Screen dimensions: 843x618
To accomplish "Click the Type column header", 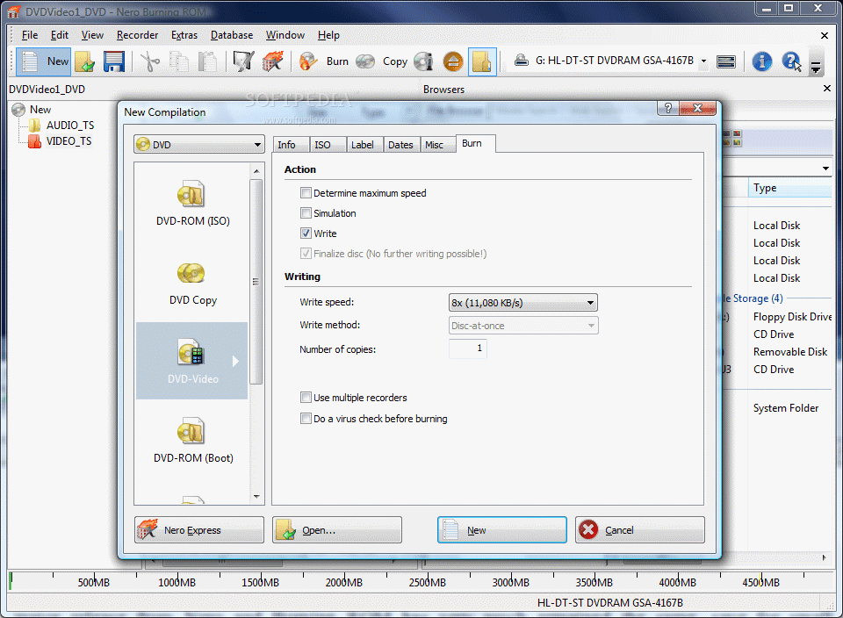I will [789, 188].
